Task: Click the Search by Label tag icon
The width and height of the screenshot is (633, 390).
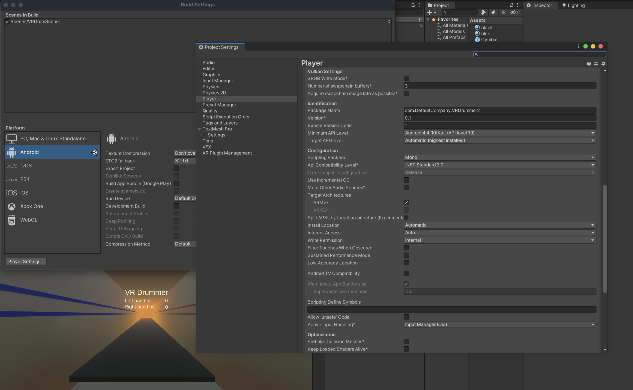Action: point(493,12)
